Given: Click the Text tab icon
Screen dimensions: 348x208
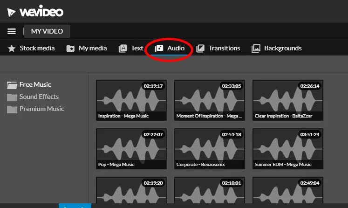Looking at the screenshot, I should tap(123, 48).
